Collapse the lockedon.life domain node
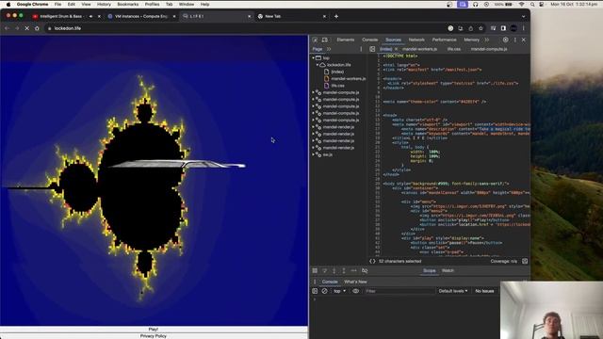Image resolution: width=603 pixels, height=339 pixels. coord(318,65)
